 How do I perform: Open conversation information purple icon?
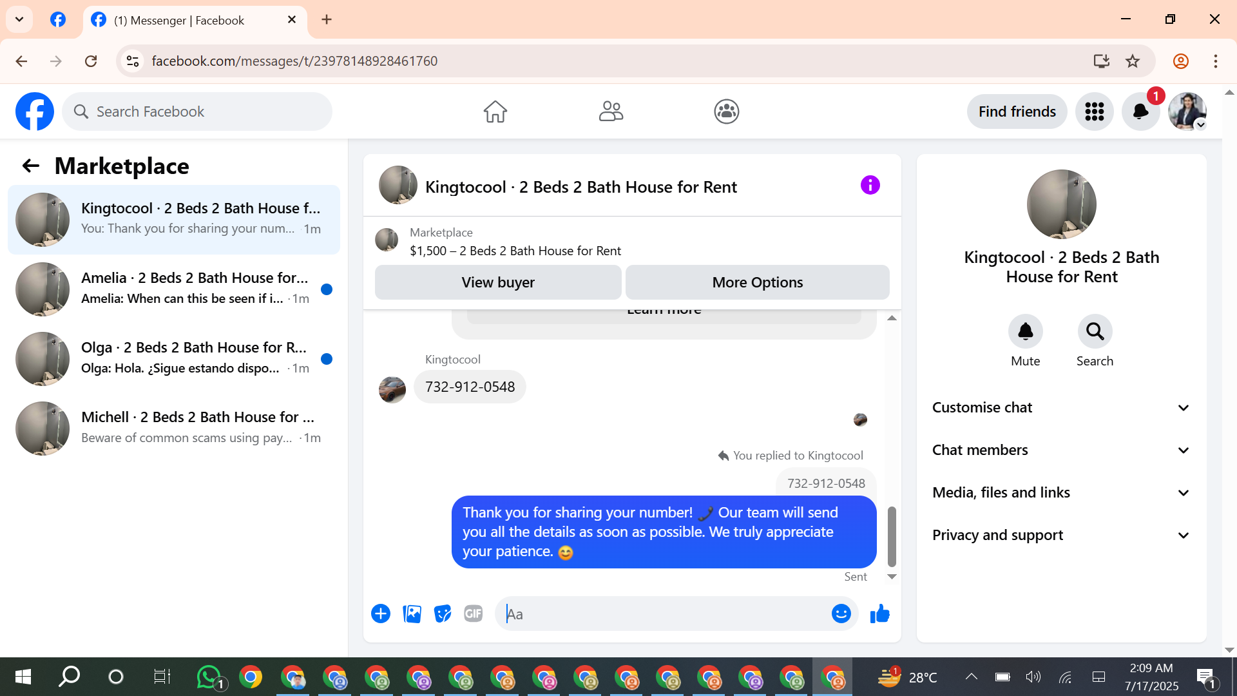point(870,186)
